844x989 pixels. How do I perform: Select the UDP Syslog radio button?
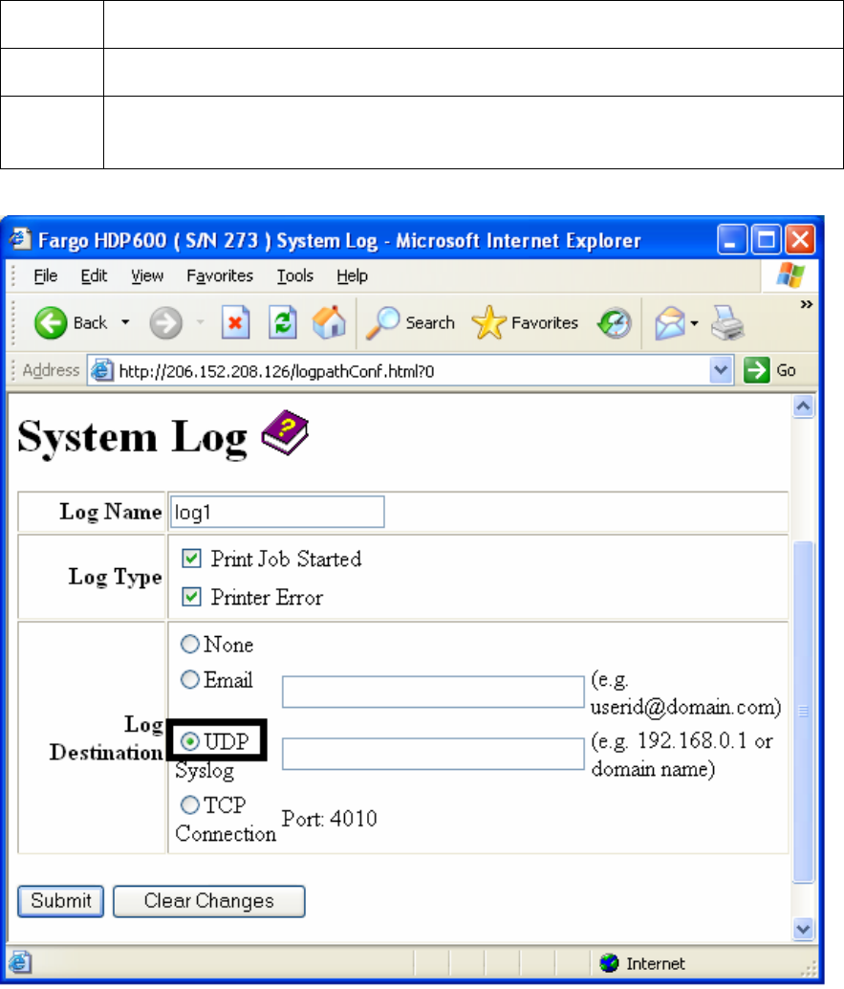189,741
